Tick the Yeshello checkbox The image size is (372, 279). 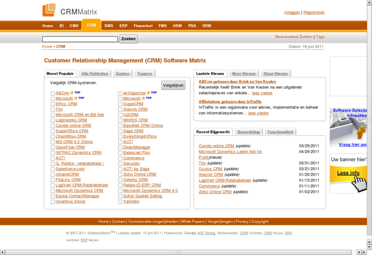[x=120, y=202]
